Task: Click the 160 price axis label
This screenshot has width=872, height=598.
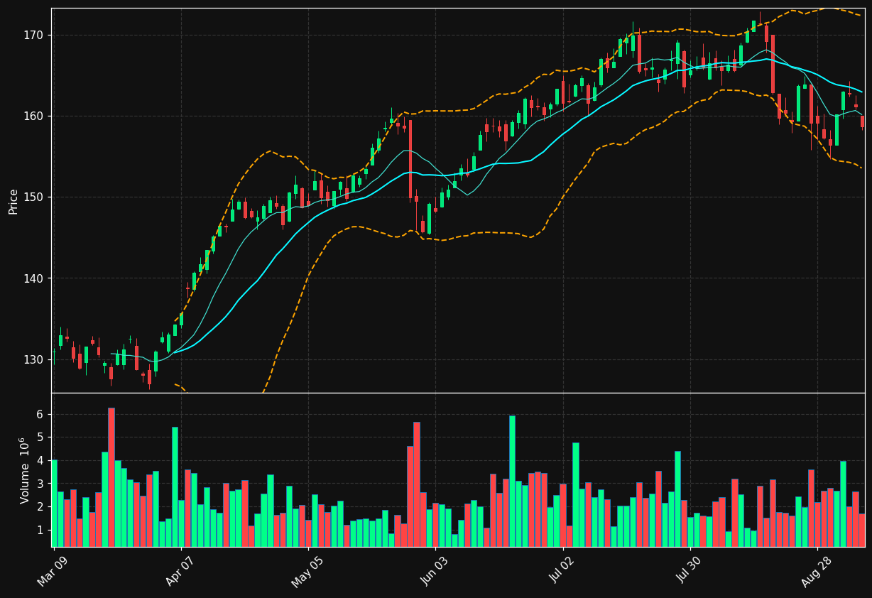Action: 34,116
